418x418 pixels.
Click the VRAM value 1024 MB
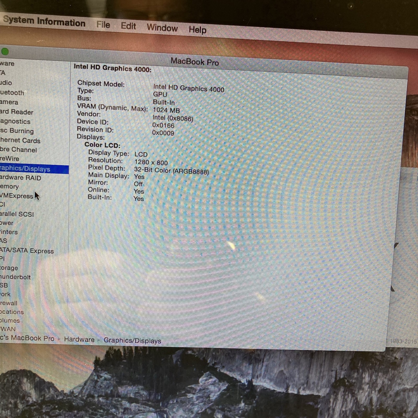pos(166,110)
